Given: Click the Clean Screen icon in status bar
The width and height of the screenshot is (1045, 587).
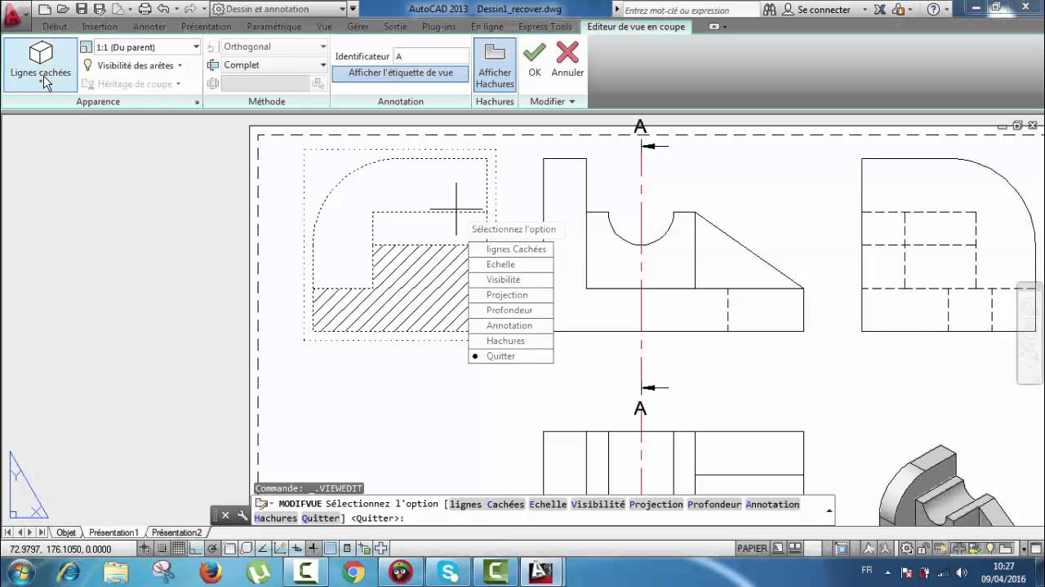Looking at the screenshot, I should tap(1036, 549).
